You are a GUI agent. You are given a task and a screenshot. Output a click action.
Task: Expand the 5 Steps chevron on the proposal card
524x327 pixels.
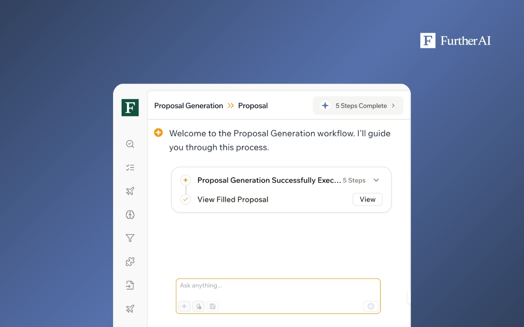tap(376, 180)
